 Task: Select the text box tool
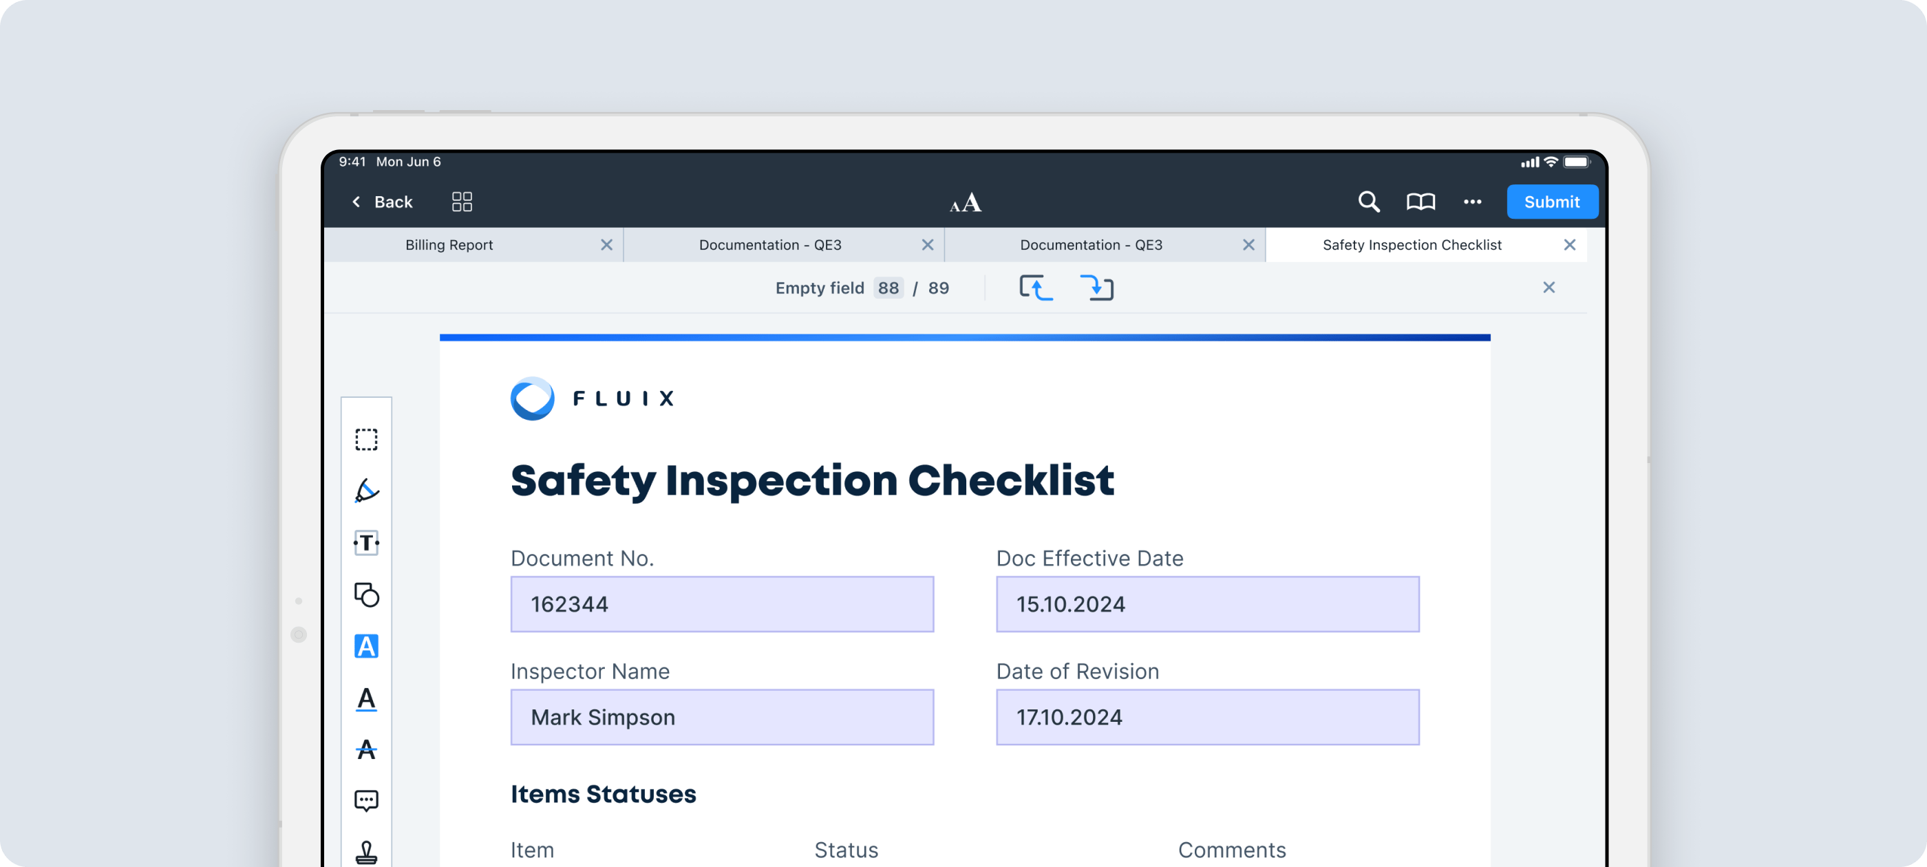[366, 542]
